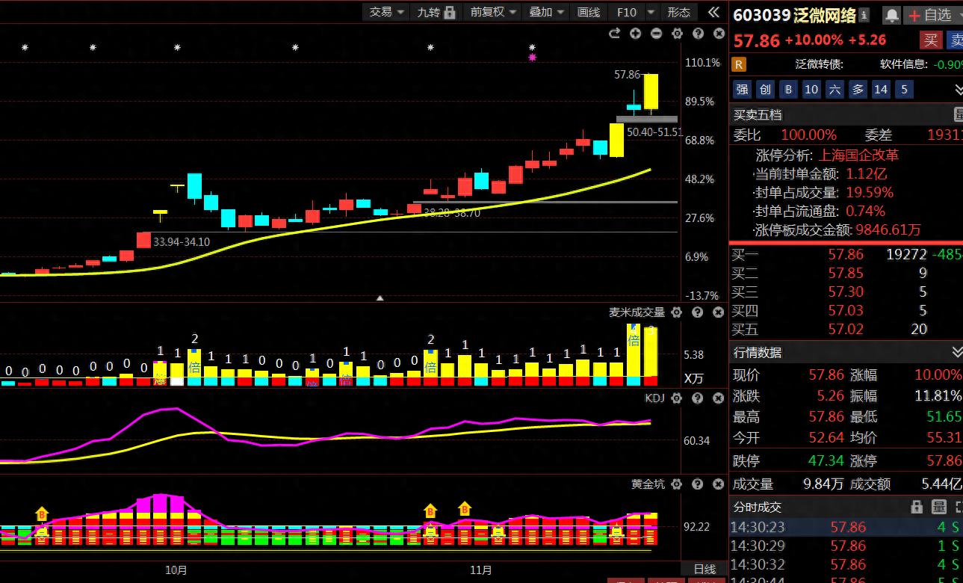Select the 日线 period tab
Image resolution: width=963 pixels, height=583 pixels.
point(705,570)
